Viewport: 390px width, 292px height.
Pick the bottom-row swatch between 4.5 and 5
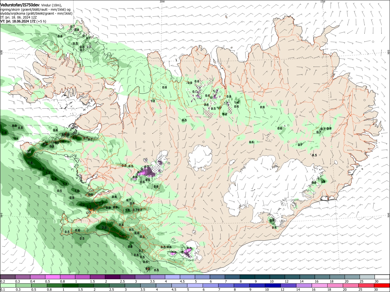(179, 285)
